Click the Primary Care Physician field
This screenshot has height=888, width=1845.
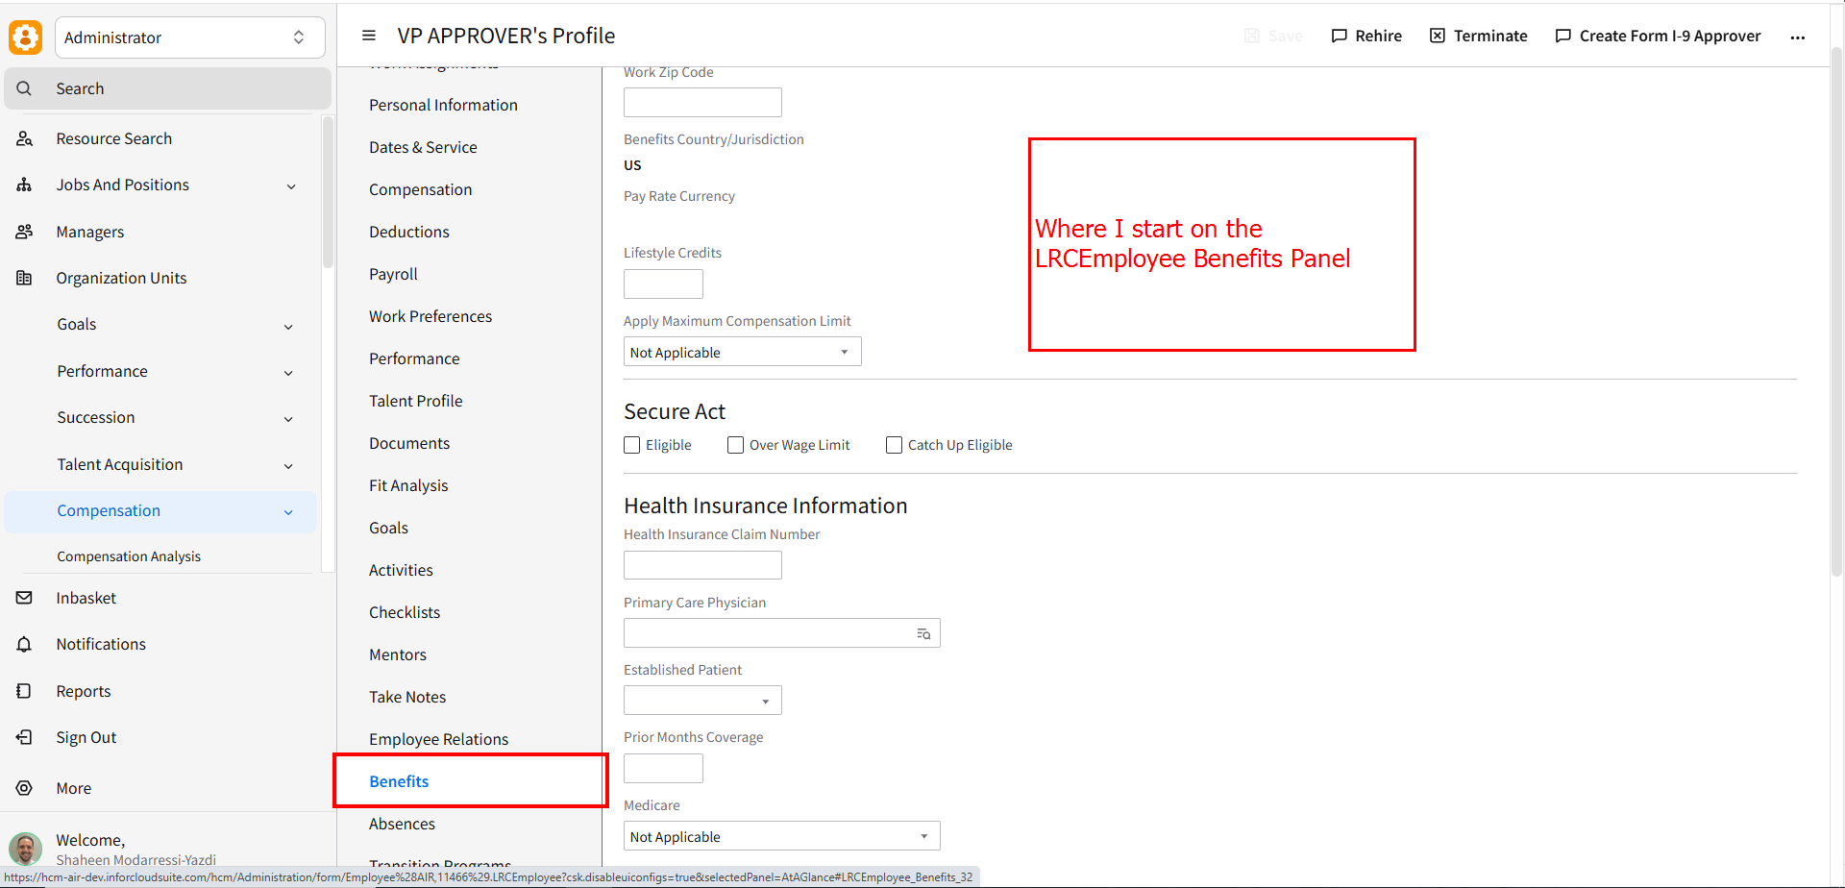782,633
